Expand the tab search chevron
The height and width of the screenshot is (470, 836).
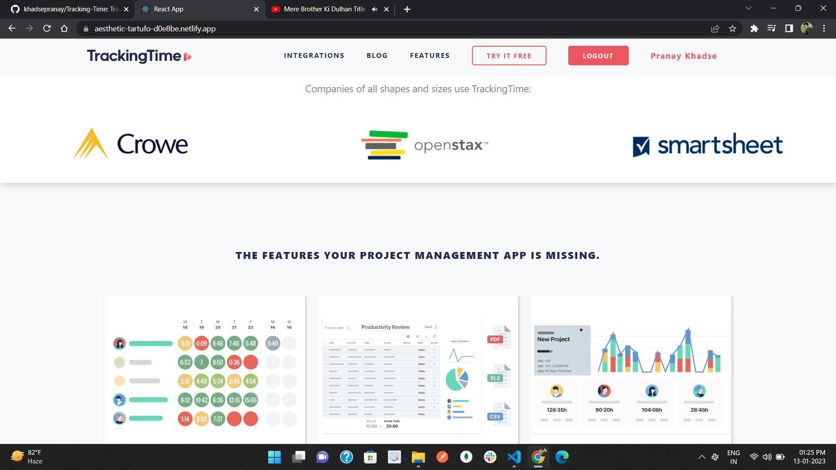coord(748,9)
